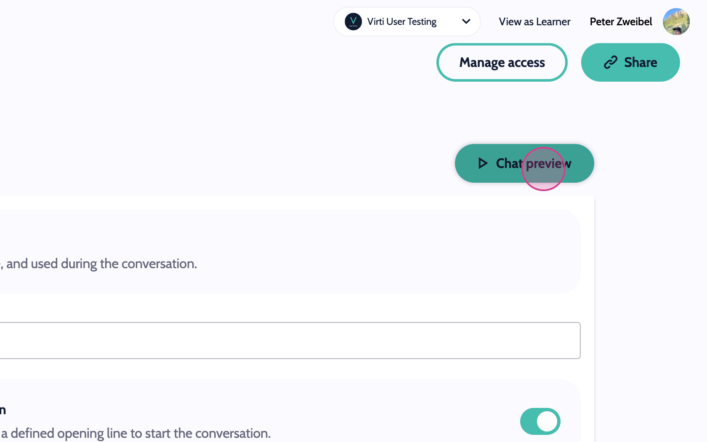The width and height of the screenshot is (707, 442).
Task: Click the word 'access' in Manage access
Action: (x=526, y=62)
